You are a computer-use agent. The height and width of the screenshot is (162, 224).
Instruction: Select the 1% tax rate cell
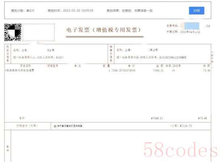(173, 71)
